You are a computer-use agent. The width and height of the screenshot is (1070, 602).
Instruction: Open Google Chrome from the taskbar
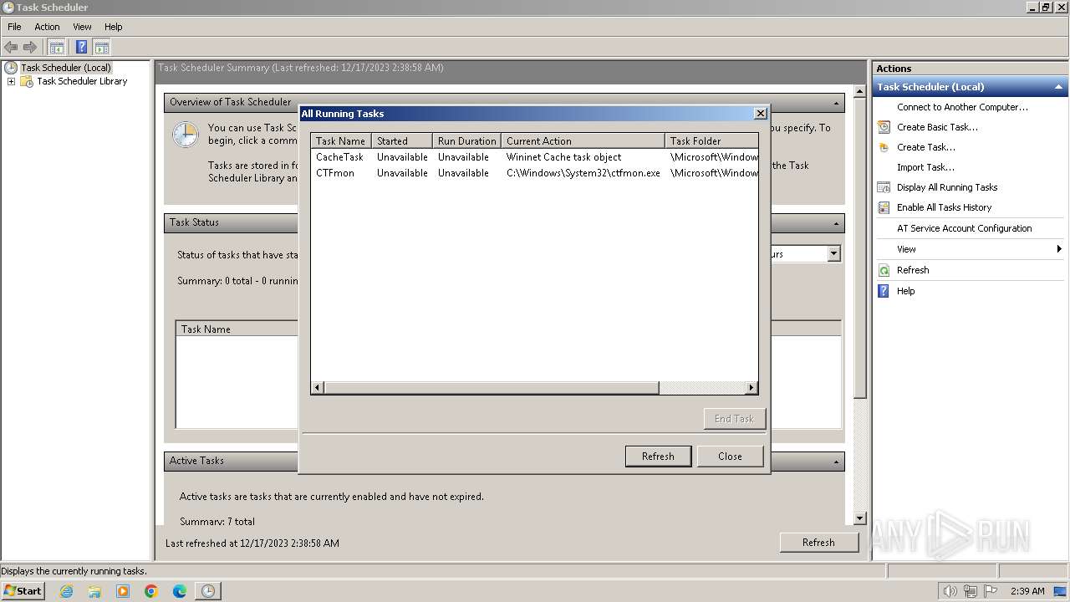(x=151, y=591)
